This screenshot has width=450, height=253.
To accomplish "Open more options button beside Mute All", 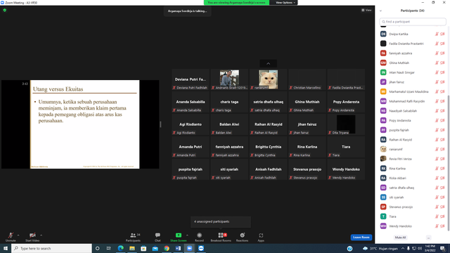I will pyautogui.click(x=428, y=238).
